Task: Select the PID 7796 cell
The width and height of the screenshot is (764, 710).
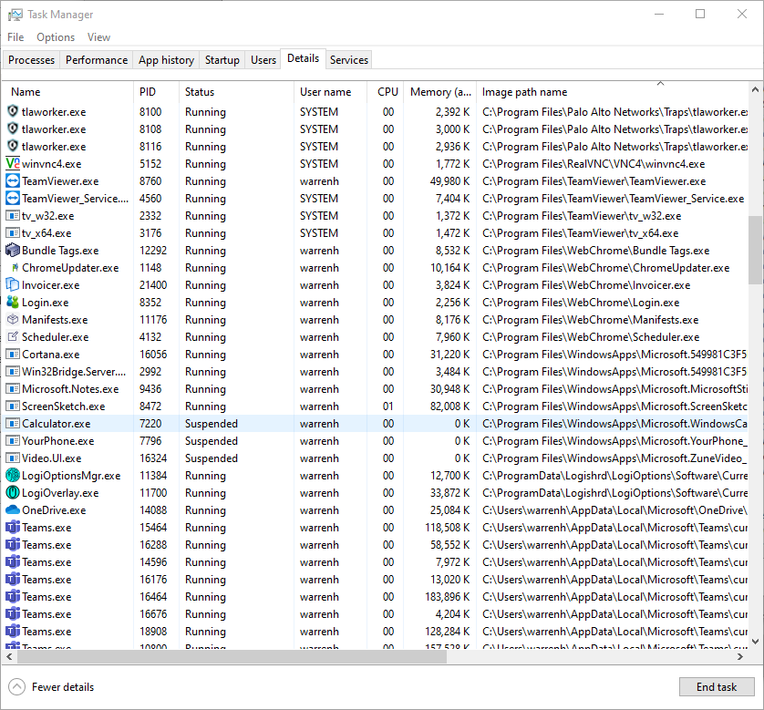Action: coord(150,441)
